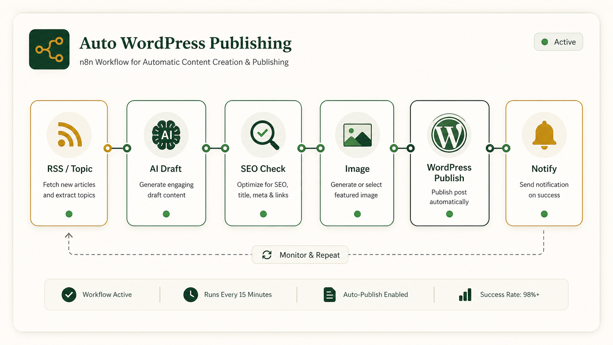Click the Workflow Active checkmark icon
This screenshot has height=345, width=613.
click(69, 294)
